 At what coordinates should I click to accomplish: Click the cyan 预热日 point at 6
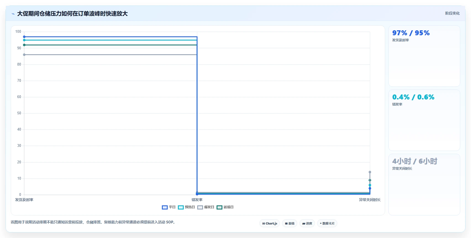370,185
